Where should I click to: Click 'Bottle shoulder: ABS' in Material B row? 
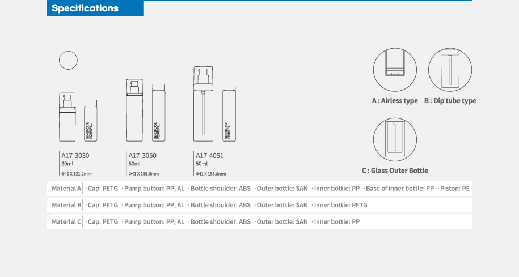(220, 205)
